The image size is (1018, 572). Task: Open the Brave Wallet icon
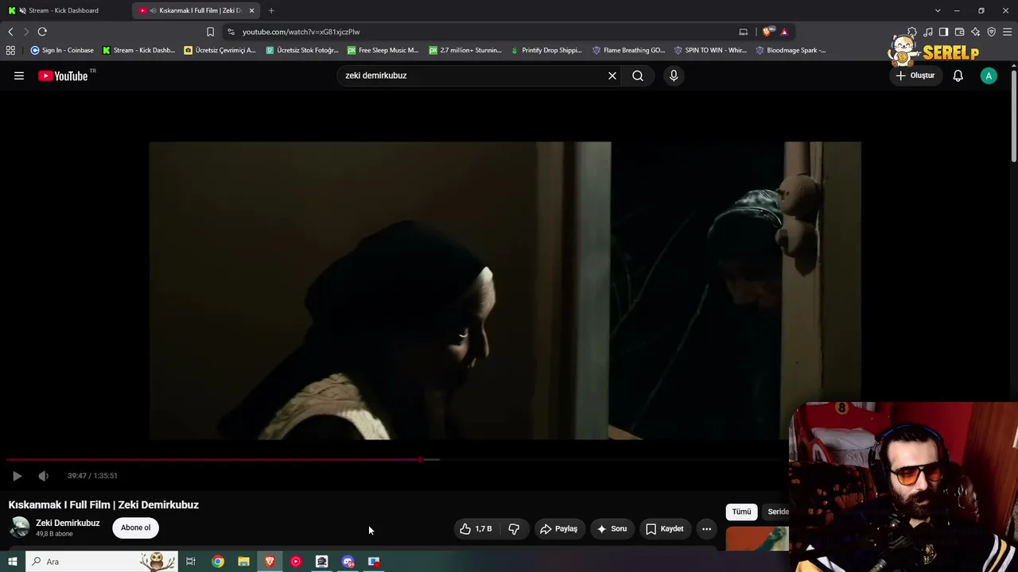pyautogui.click(x=960, y=32)
